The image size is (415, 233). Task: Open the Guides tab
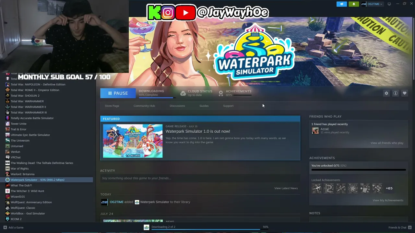[204, 106]
